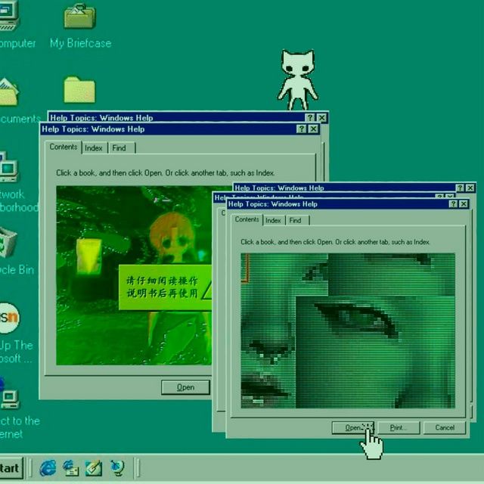
Task: Click the Start button
Action: (9, 467)
